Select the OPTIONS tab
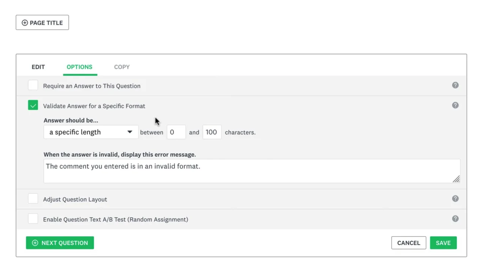The image size is (486, 275). coord(79,67)
